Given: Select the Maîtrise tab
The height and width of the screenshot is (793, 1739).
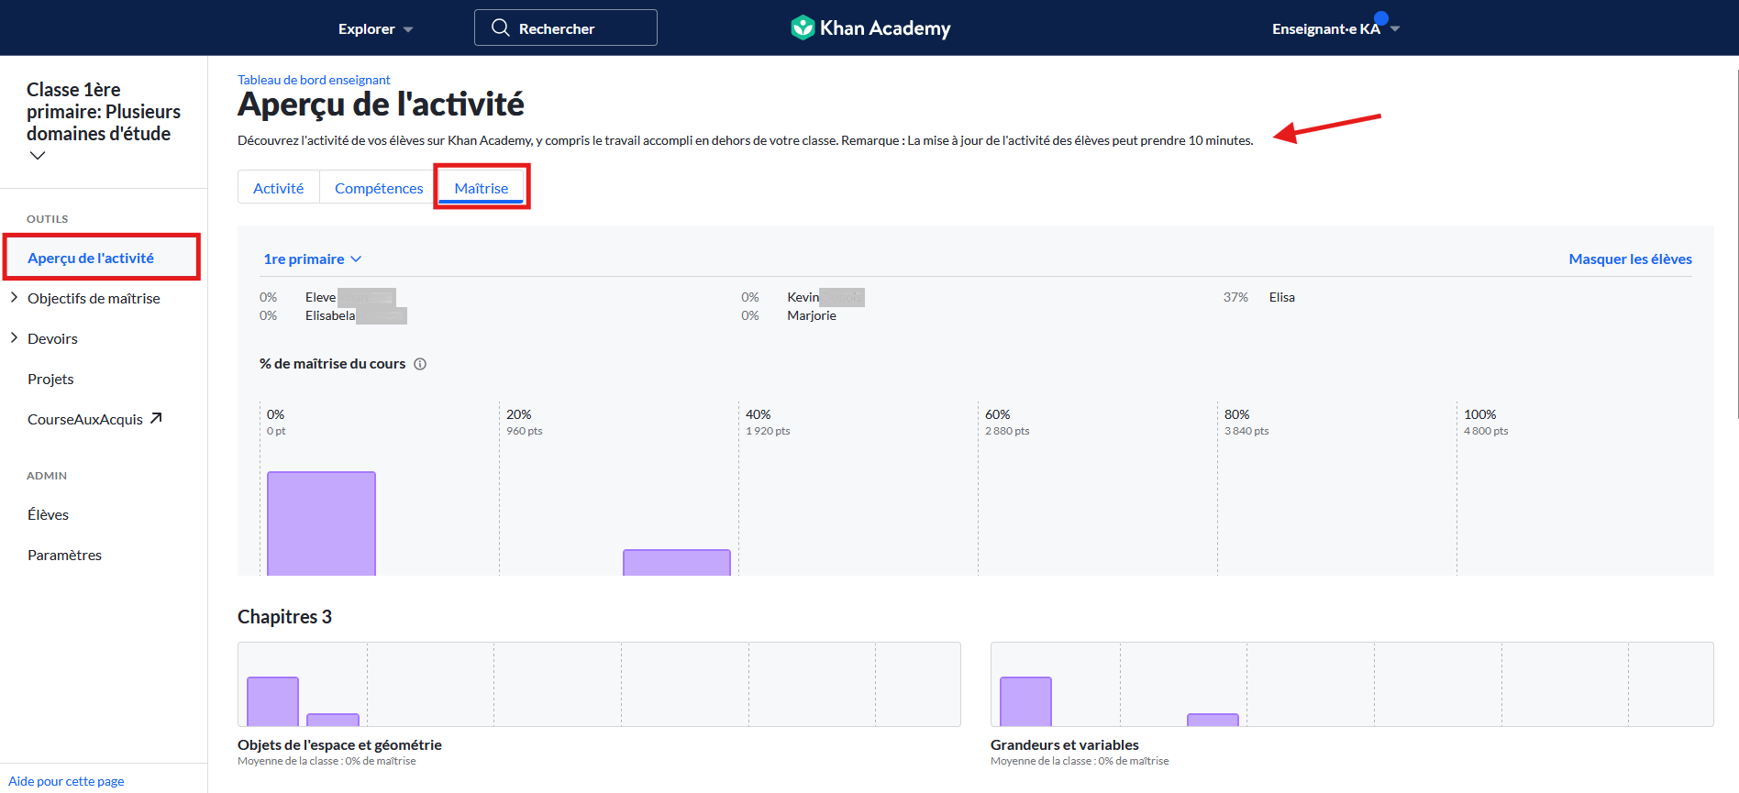Looking at the screenshot, I should tap(482, 188).
